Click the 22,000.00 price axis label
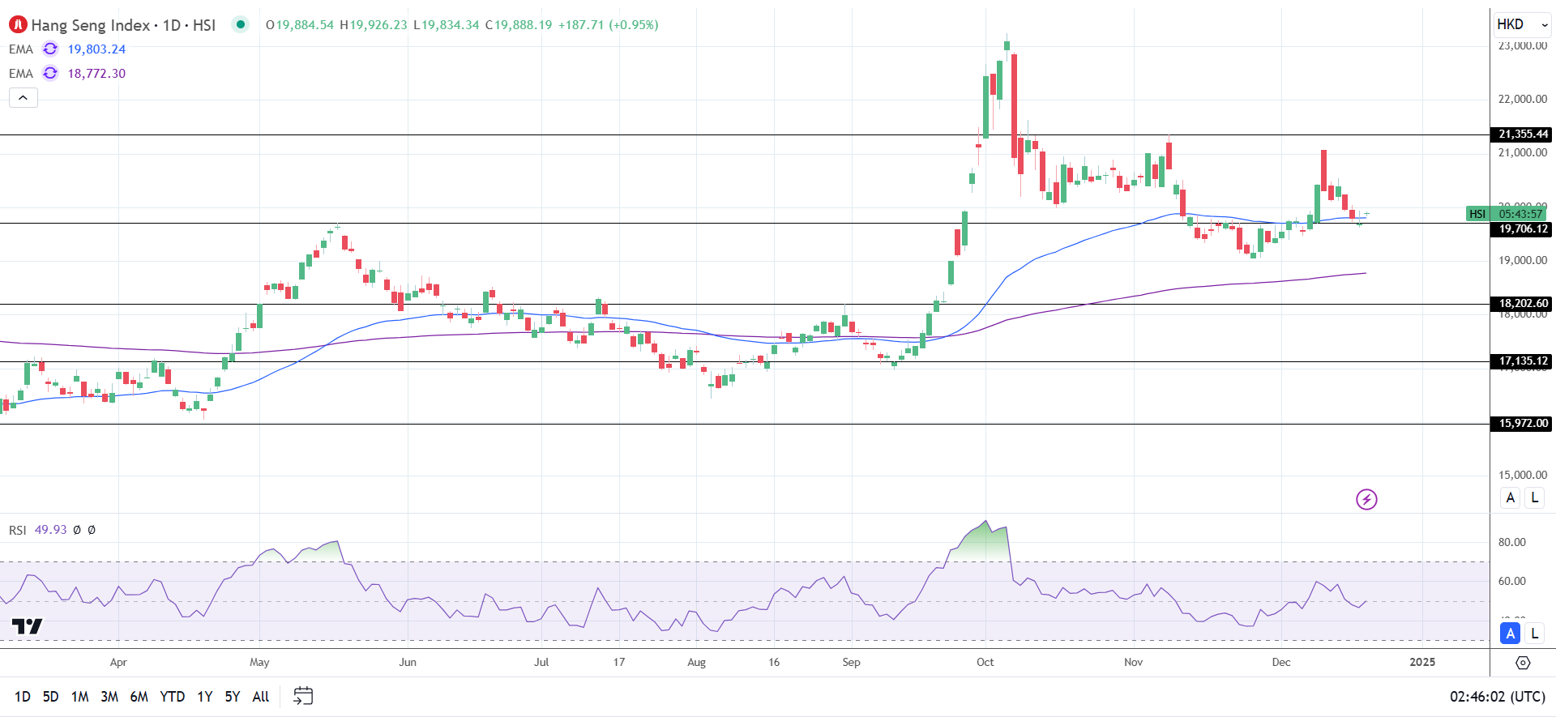Screen dimensions: 1556x717 tap(1523, 99)
